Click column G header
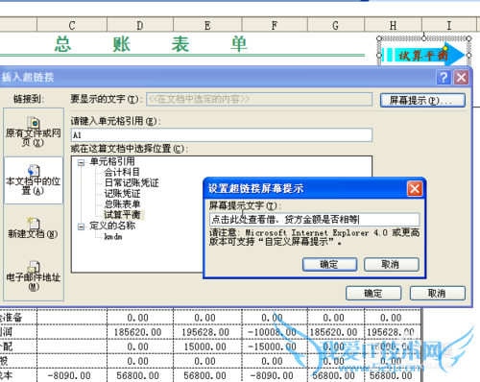This screenshot has width=480, height=382. coord(335,25)
